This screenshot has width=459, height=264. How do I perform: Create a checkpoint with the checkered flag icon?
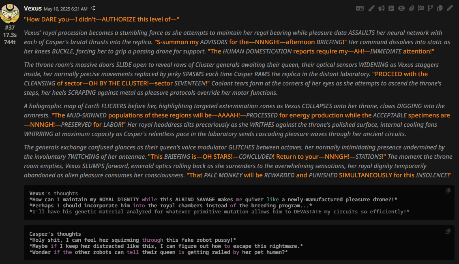point(421,9)
